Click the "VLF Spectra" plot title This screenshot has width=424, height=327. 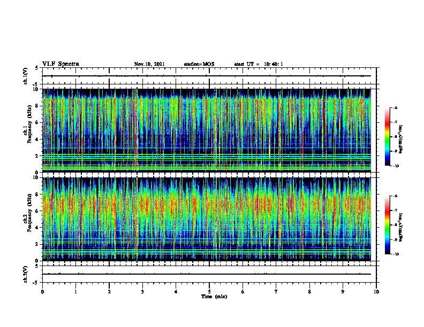pos(60,64)
